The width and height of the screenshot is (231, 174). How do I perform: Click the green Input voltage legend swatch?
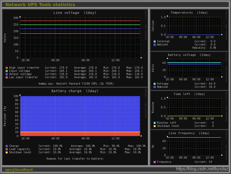tap(7, 71)
